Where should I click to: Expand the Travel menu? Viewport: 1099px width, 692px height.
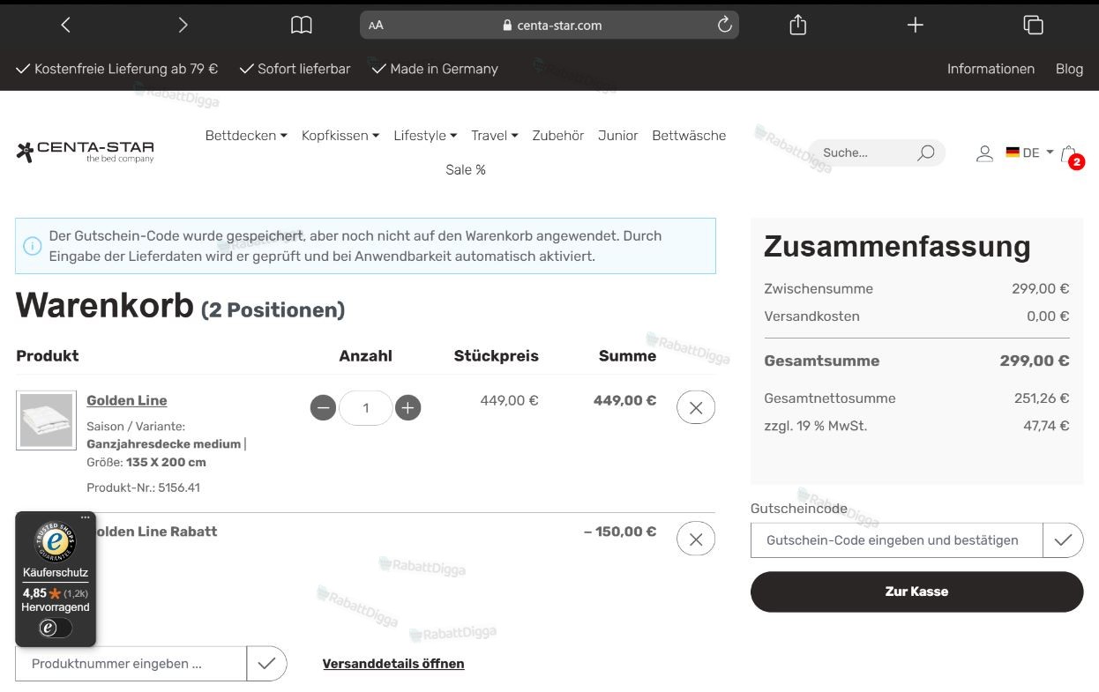tap(494, 136)
